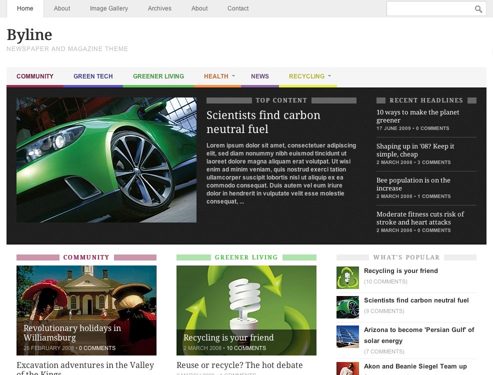Select the Community category
Viewport: 493px width, 375px height.
35,76
